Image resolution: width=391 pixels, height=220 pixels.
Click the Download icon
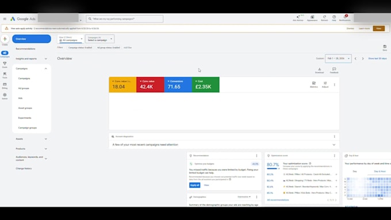coord(320,69)
